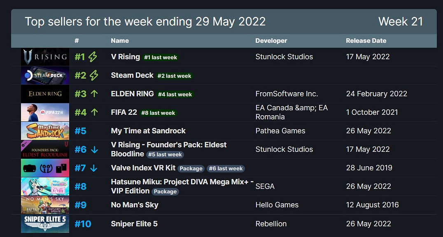The image size is (443, 237).
Task: Click the green up arrow beside #4
Action: (94, 112)
